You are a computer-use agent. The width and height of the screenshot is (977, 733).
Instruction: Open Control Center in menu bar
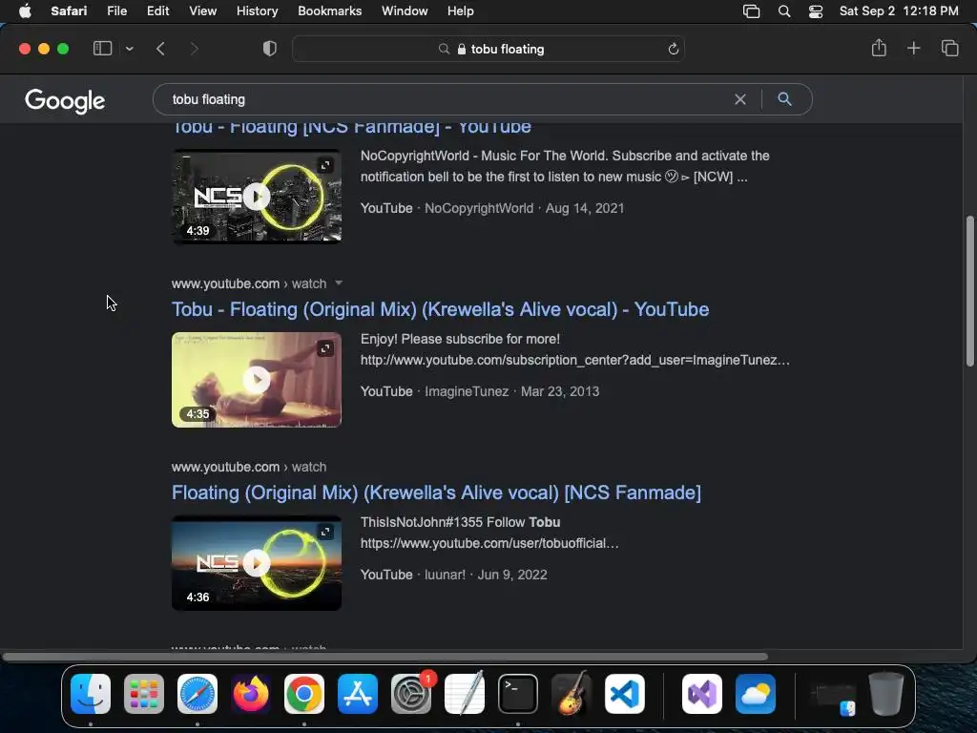pos(816,11)
